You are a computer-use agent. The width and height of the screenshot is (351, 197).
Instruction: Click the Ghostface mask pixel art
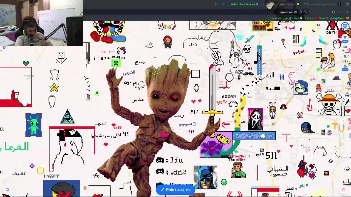(x=255, y=120)
